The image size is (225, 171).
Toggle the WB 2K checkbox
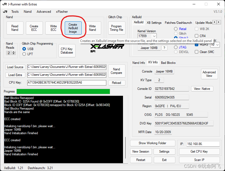[x=197, y=29]
